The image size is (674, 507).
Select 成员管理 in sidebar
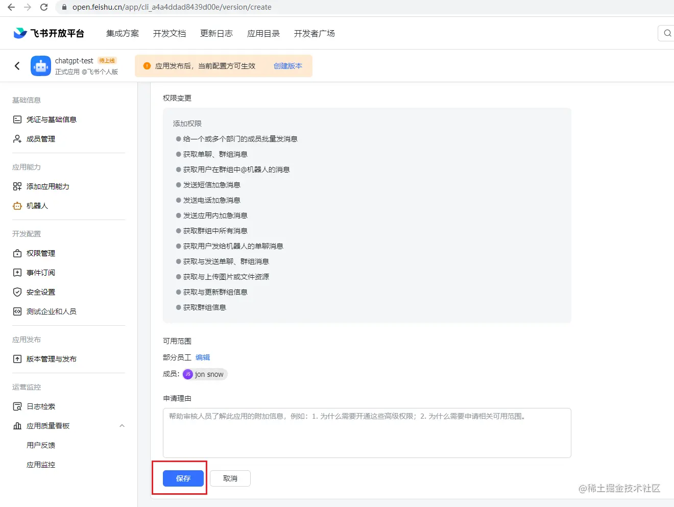[41, 139]
